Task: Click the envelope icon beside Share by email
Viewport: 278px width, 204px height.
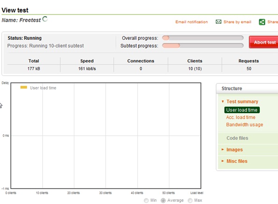Action: click(219, 22)
